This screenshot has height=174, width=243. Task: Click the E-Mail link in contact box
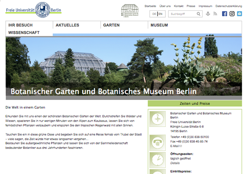point(175,146)
